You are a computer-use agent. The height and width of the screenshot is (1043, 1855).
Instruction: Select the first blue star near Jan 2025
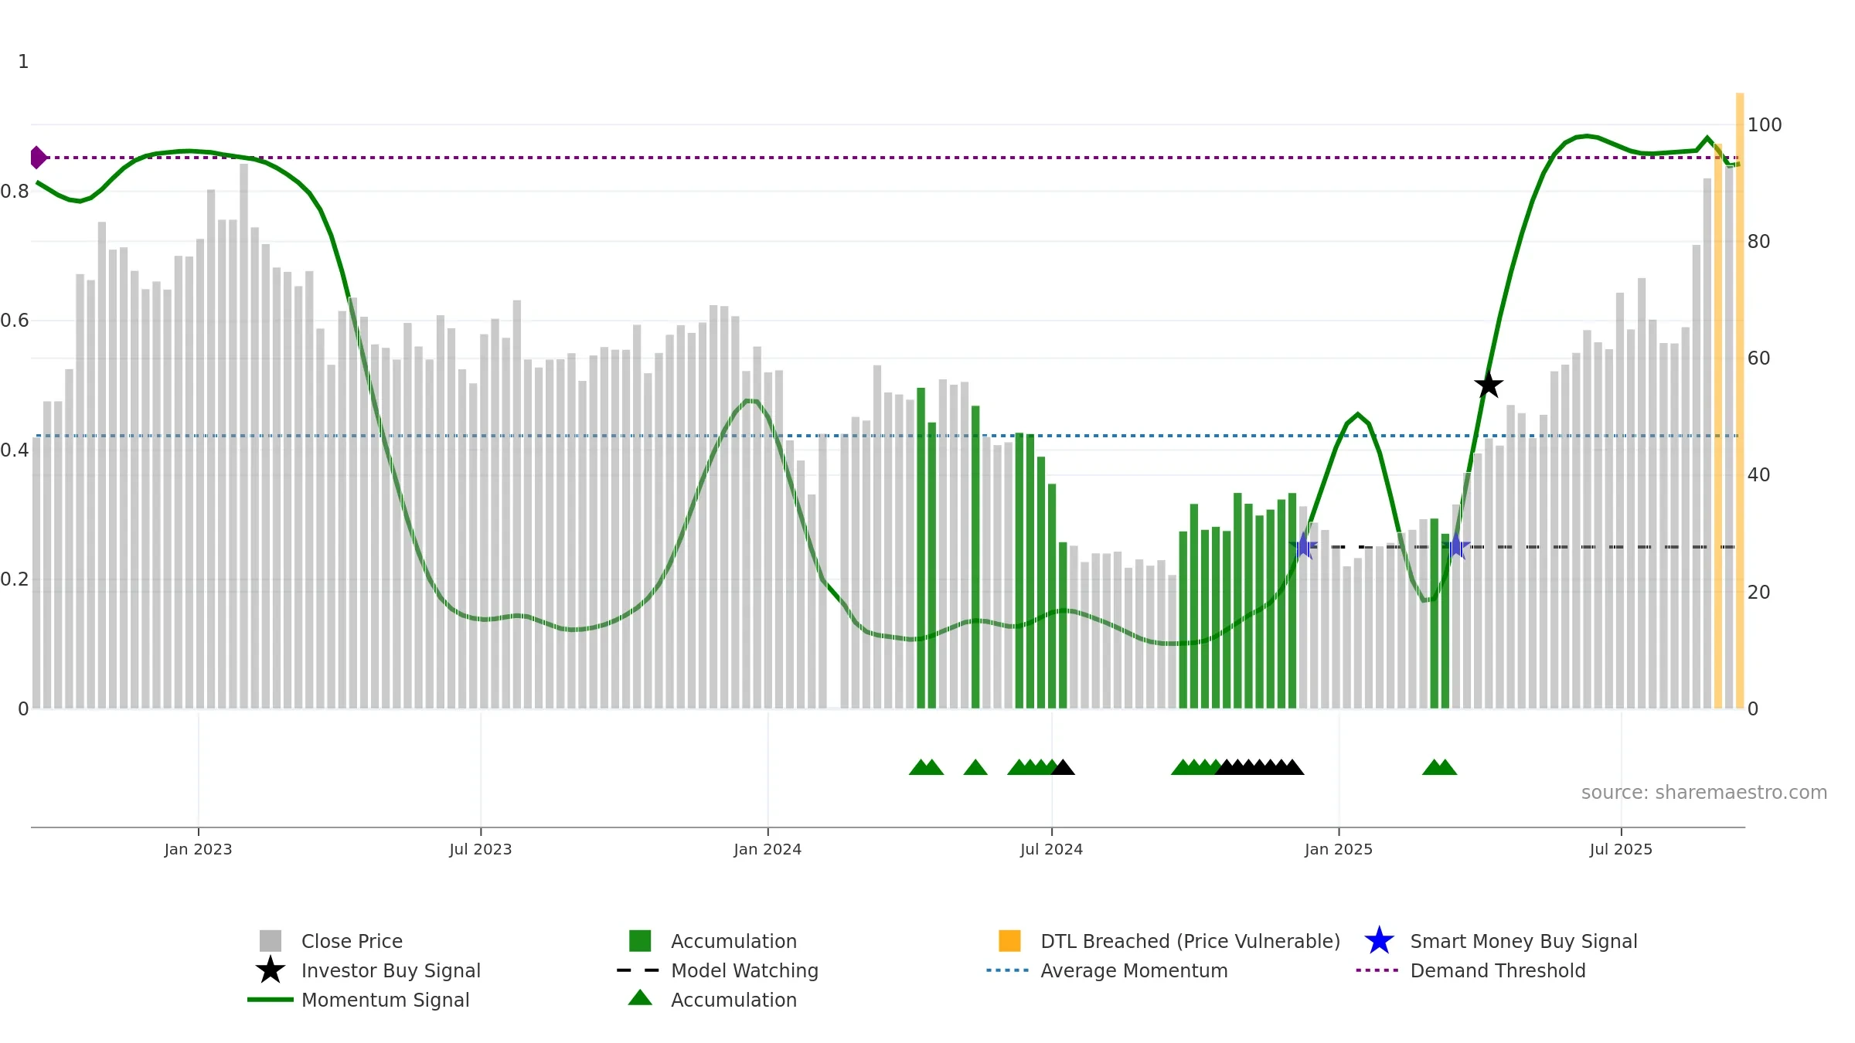(x=1303, y=546)
